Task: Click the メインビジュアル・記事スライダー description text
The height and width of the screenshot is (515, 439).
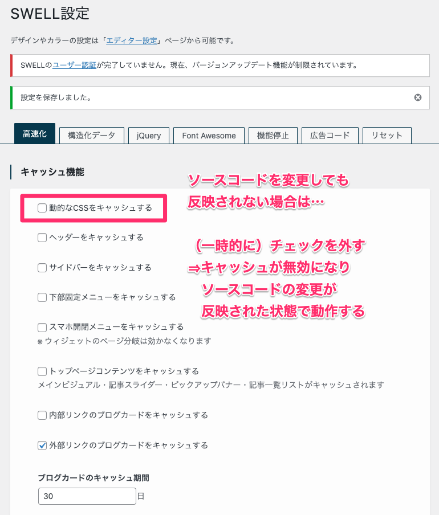Action: [211, 385]
